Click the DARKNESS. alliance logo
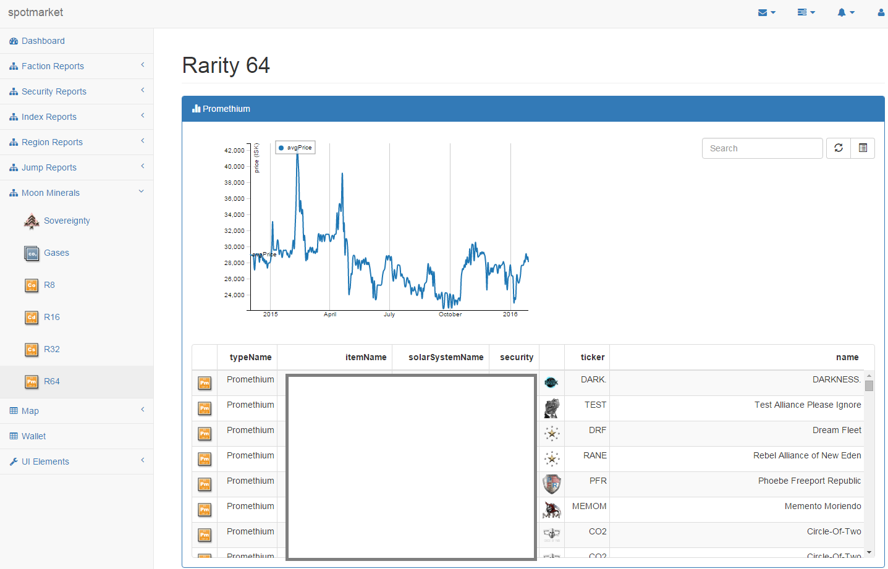 (x=551, y=382)
